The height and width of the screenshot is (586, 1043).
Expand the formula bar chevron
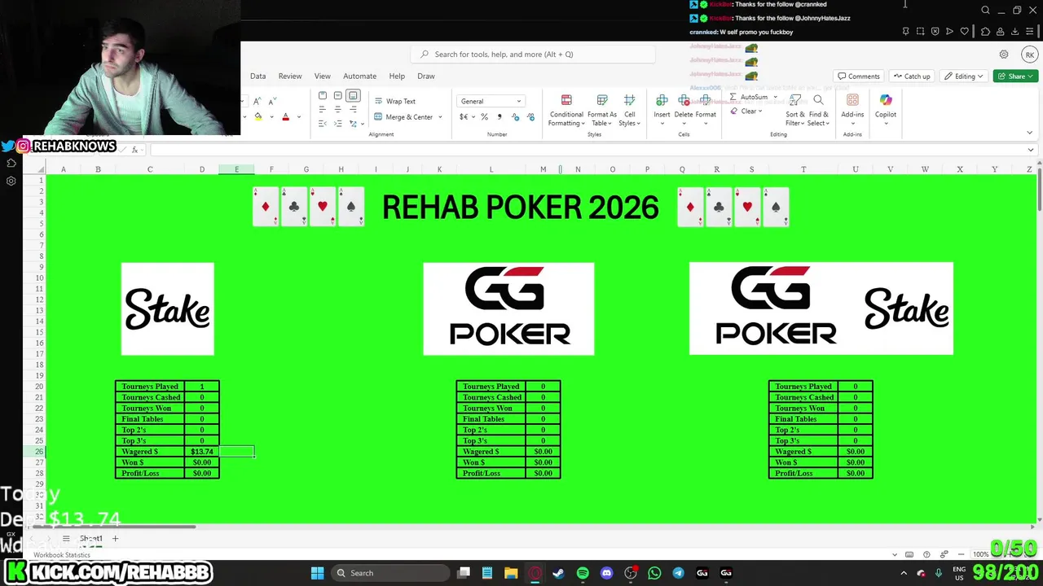1031,150
